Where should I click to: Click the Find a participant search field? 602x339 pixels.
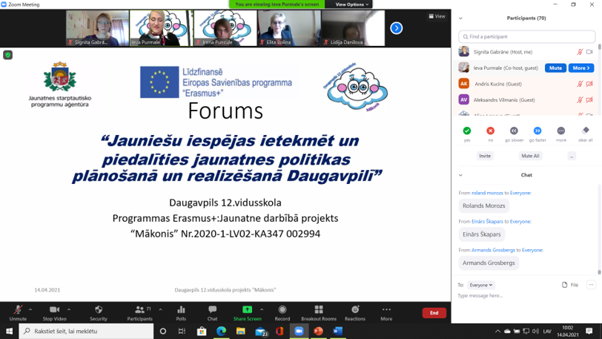526,36
